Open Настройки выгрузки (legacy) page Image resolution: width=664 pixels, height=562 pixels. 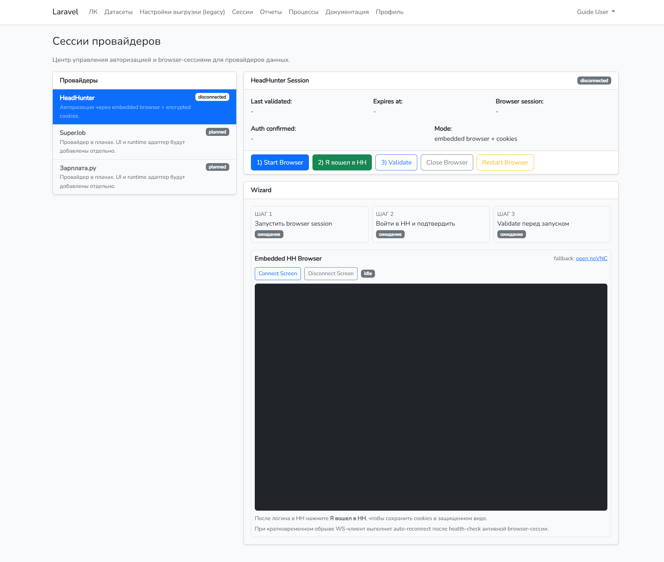(182, 12)
